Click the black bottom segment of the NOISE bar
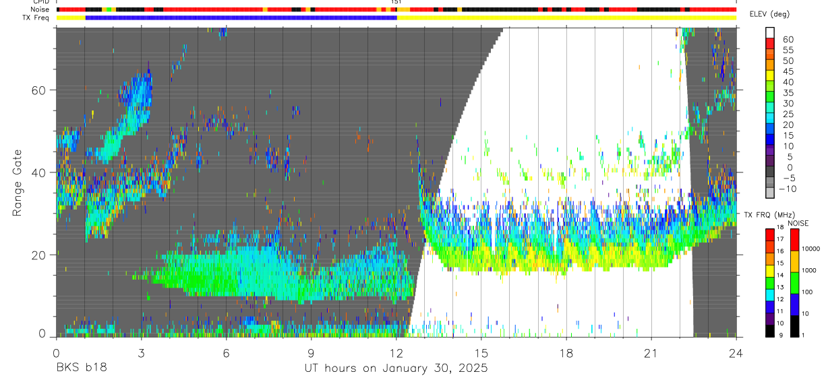This screenshot has height=382, width=828. (x=794, y=325)
